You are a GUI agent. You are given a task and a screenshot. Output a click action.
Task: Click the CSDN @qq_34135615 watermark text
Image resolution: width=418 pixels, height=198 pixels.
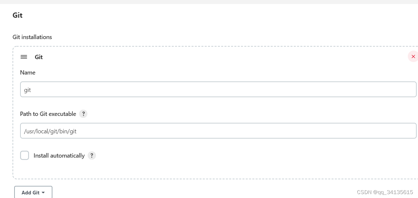(x=385, y=192)
